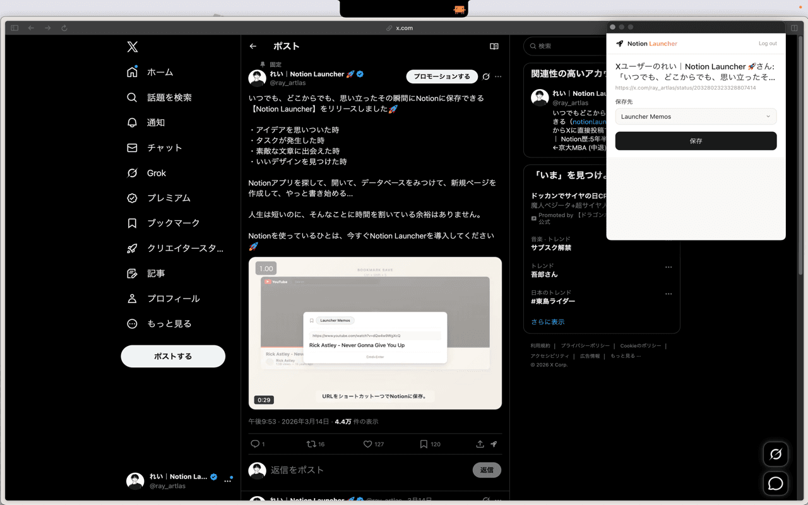Toggle the browser sidebar panel icon

(15, 28)
